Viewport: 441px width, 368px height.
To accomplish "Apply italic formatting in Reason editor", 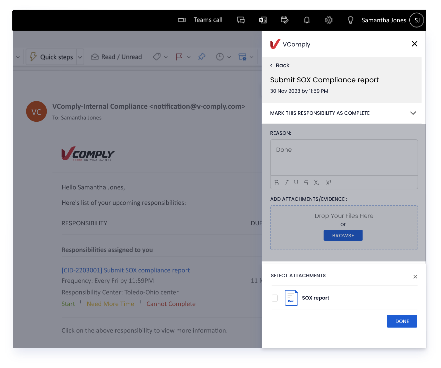I will pyautogui.click(x=286, y=183).
